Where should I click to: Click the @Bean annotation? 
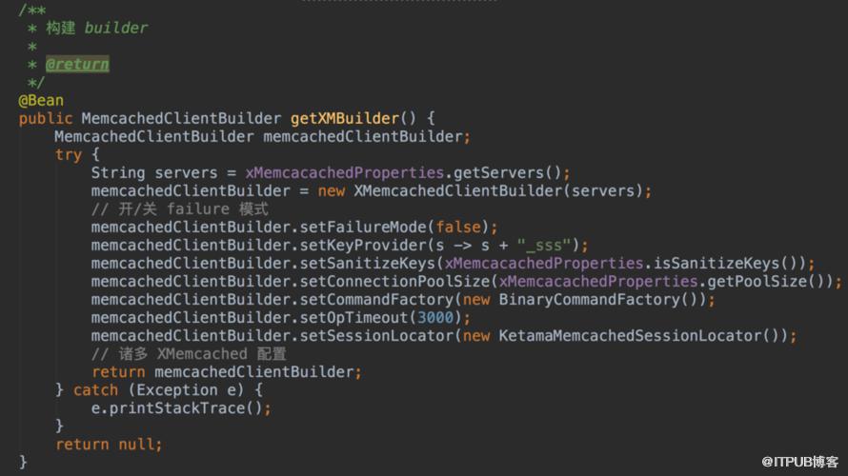41,101
